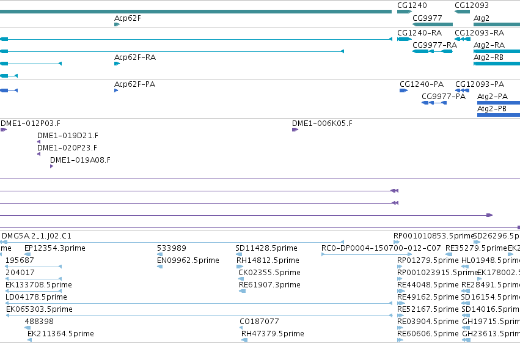This screenshot has width=520, height=343.
Task: Click the Acp62F gene arrow glyph
Action: (x=117, y=24)
